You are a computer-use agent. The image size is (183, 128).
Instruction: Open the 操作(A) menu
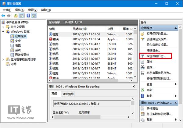(20, 10)
